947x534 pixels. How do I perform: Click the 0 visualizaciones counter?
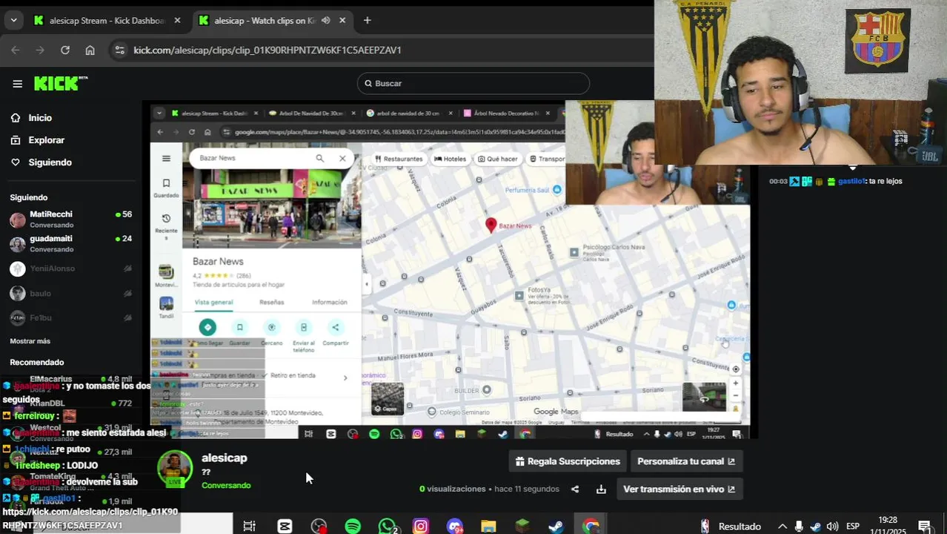(x=452, y=489)
